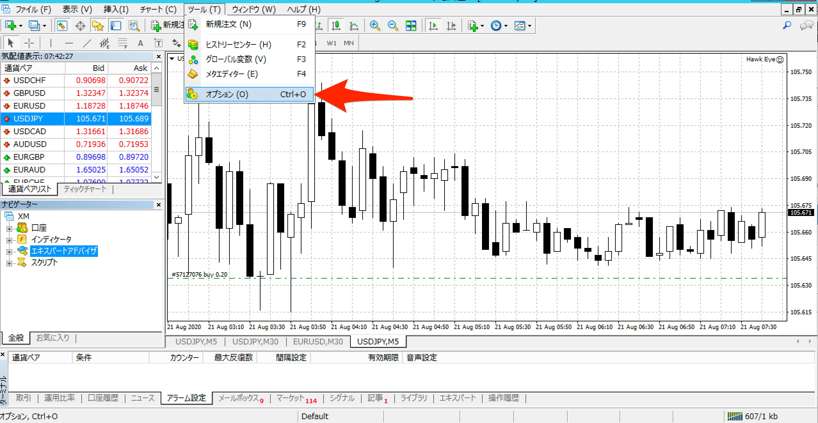Viewport: 818px width, 423px height.
Task: Open the chat bubbles icon
Action: 806,25
